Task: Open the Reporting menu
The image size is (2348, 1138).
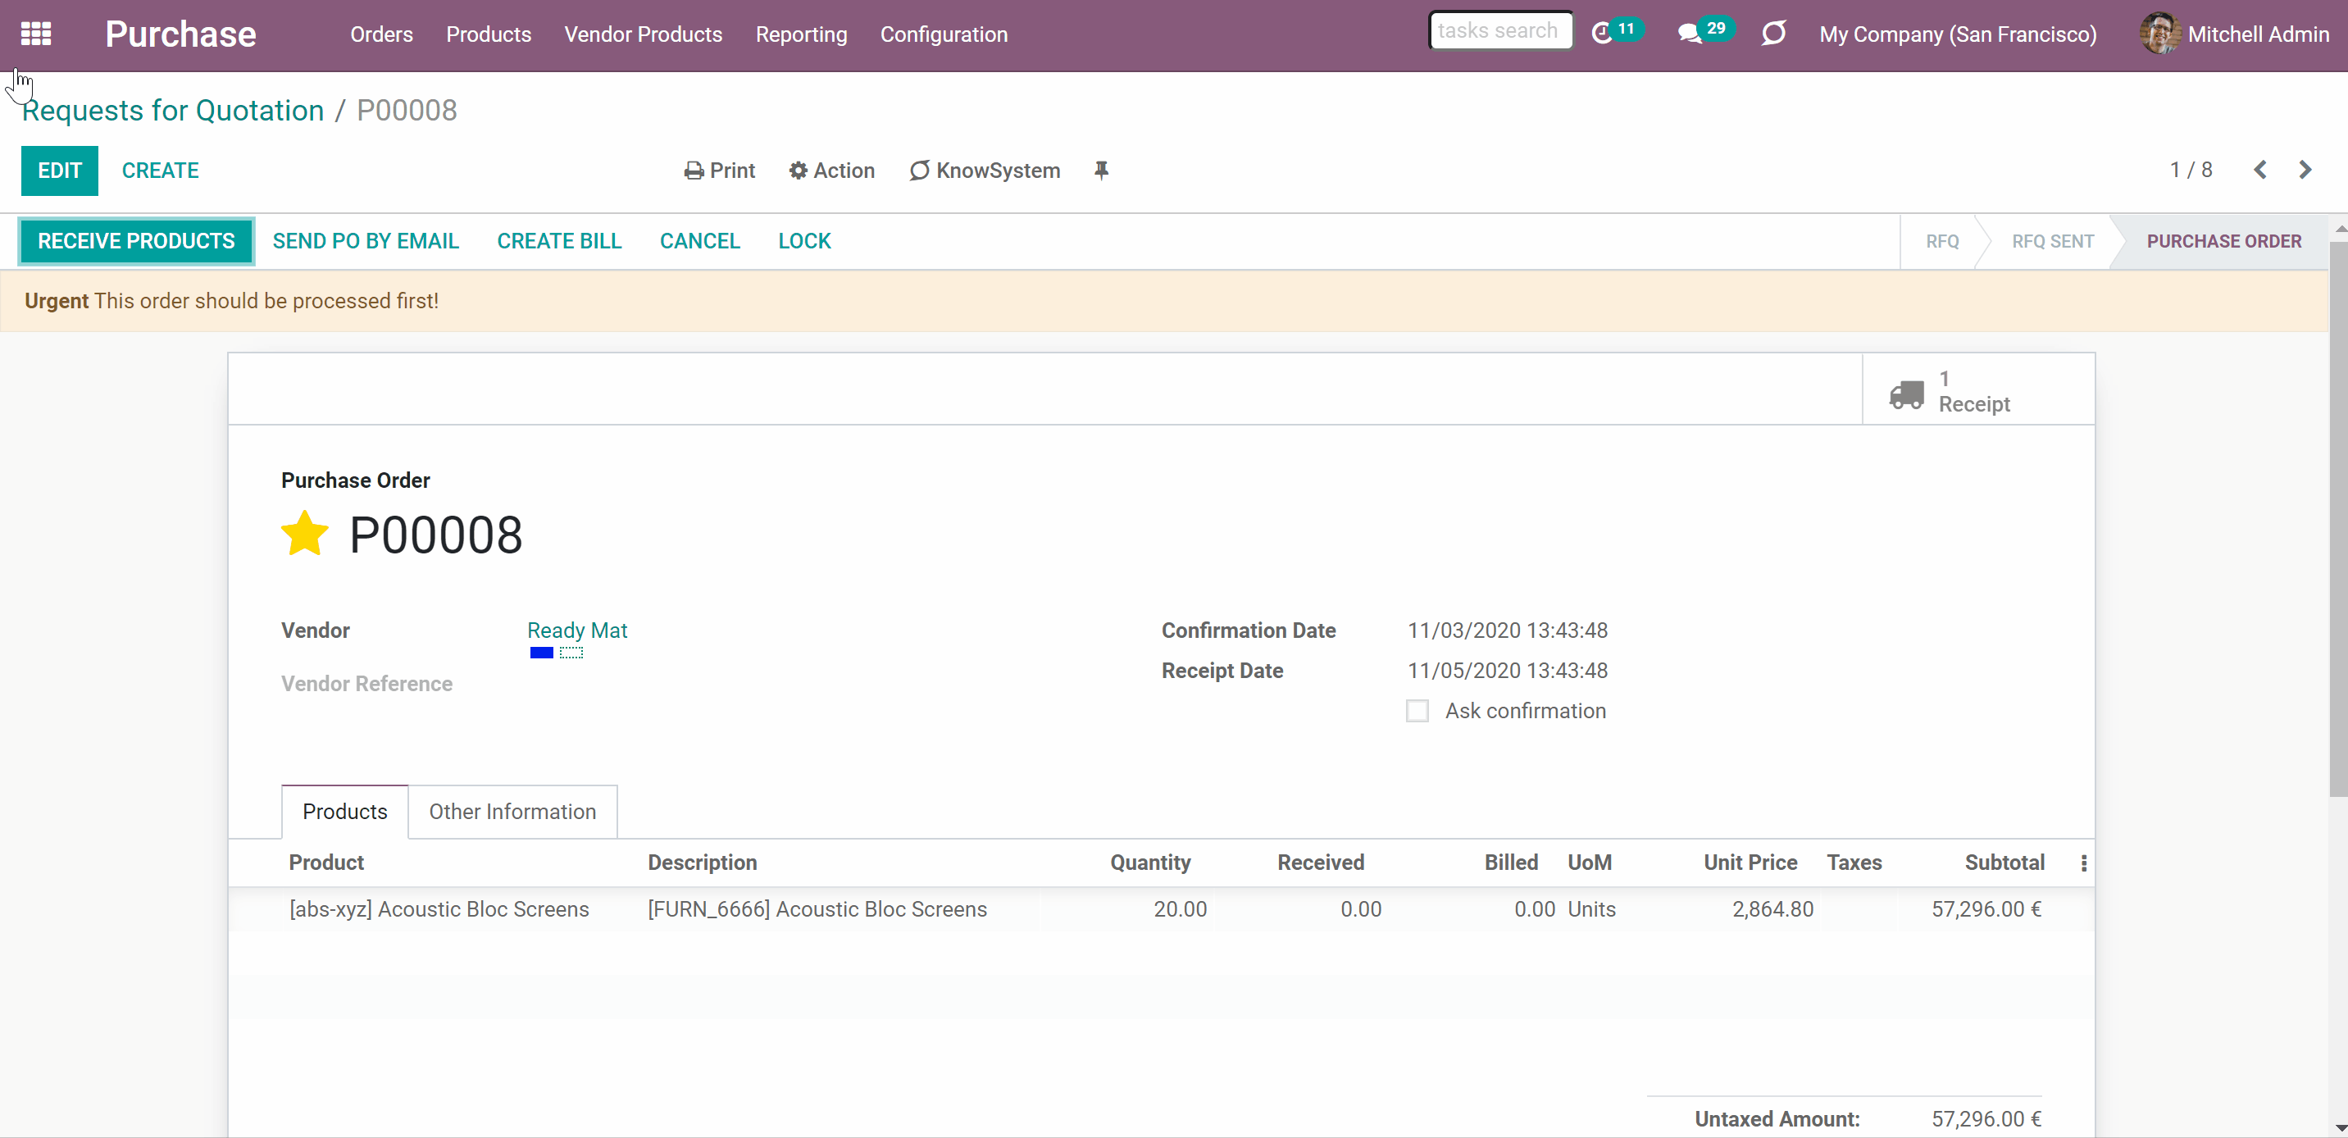Action: tap(801, 34)
